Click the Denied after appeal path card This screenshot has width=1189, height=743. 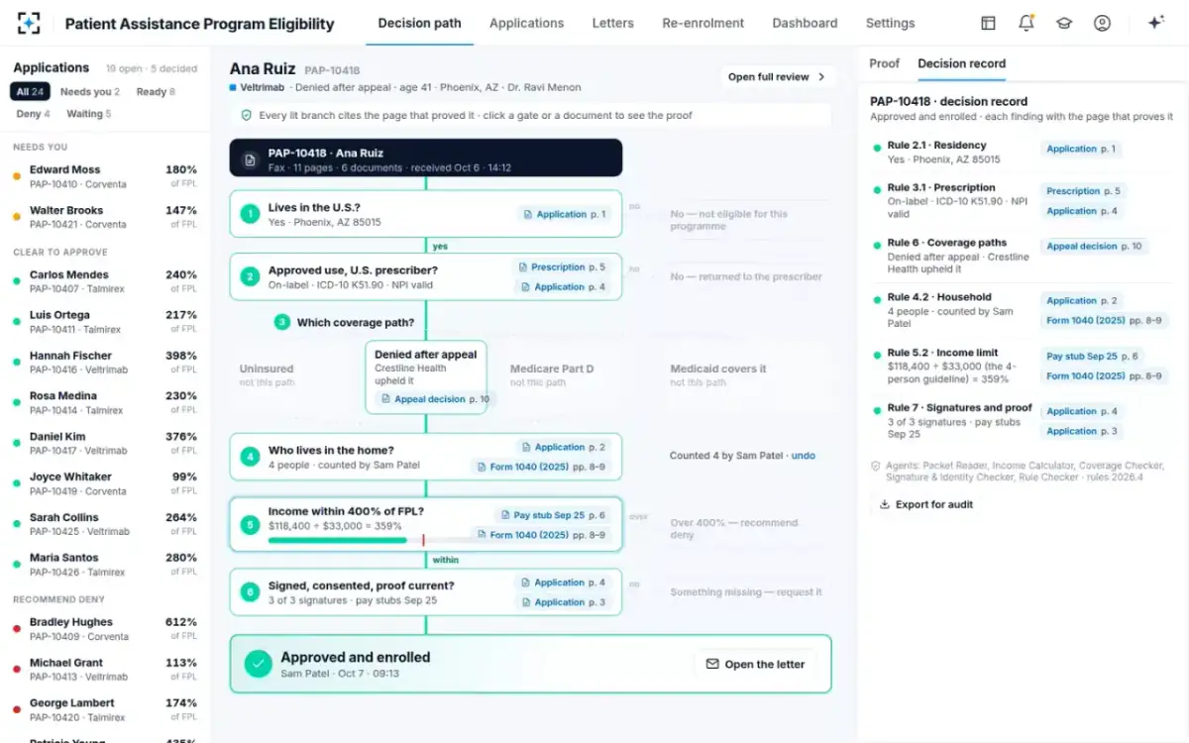(426, 377)
